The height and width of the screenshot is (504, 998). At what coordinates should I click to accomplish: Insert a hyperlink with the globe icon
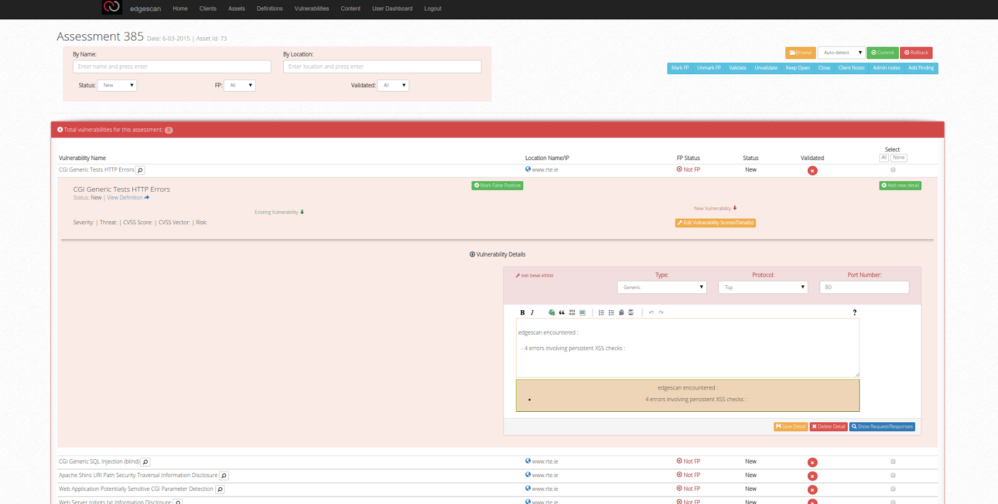tap(551, 313)
